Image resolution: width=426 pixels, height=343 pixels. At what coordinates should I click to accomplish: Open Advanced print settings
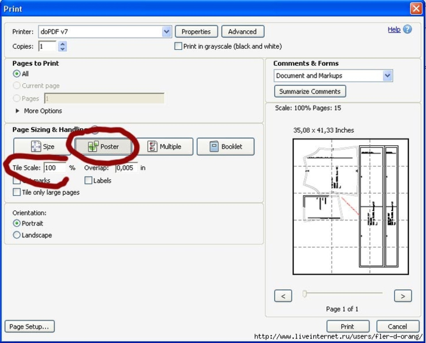[x=242, y=32]
